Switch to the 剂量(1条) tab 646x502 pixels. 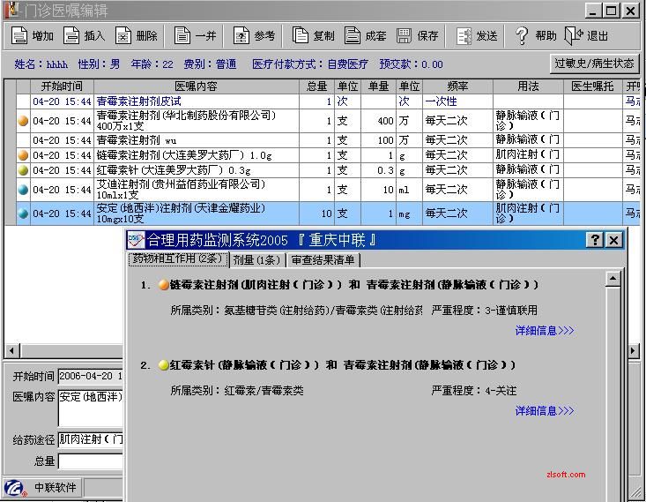[256, 260]
